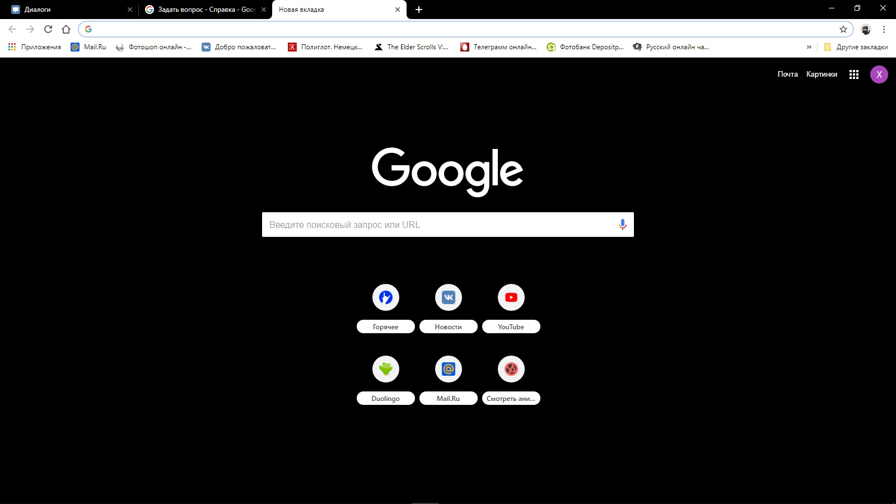Open the Фотобанк Depositp... bookmark

pyautogui.click(x=585, y=47)
